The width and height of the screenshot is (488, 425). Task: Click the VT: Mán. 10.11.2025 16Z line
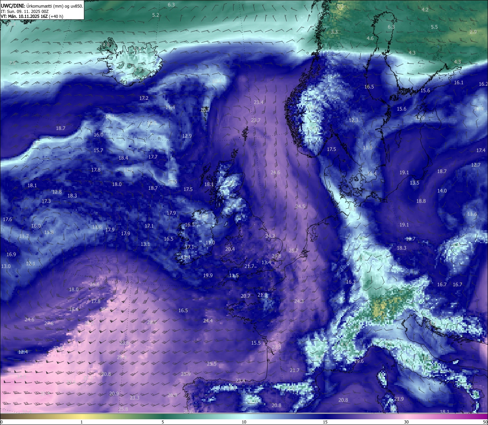click(32, 16)
